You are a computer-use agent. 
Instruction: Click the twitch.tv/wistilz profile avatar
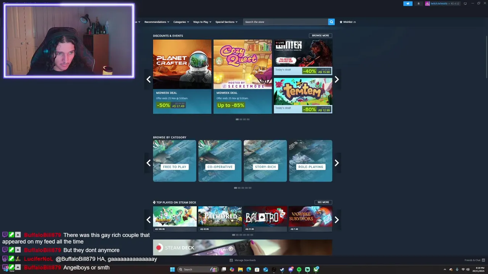pyautogui.click(x=427, y=3)
